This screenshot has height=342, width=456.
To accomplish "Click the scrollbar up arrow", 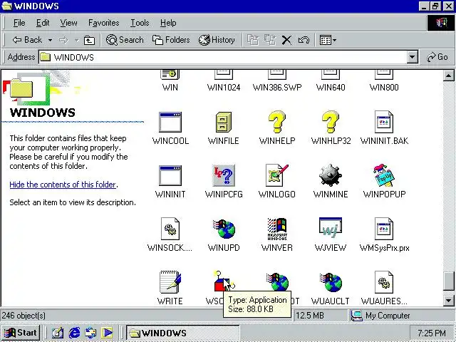I will [x=448, y=76].
